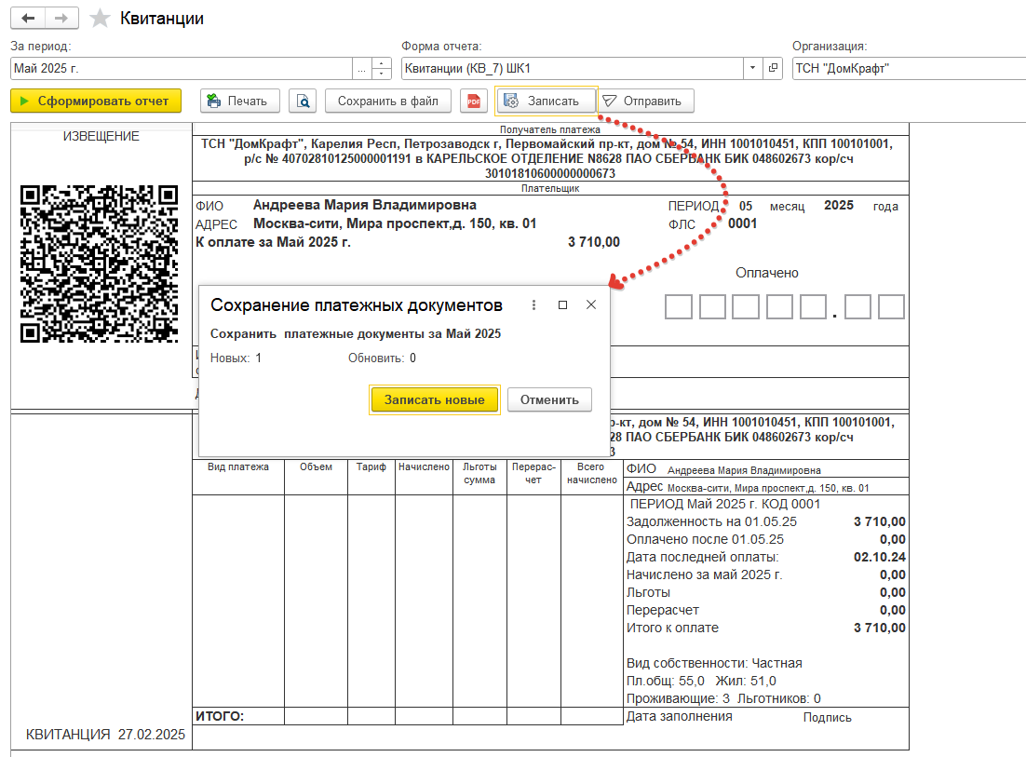The width and height of the screenshot is (1026, 757).
Task: Click the bold address Москва-сити, Мира проспект
Action: tap(395, 223)
